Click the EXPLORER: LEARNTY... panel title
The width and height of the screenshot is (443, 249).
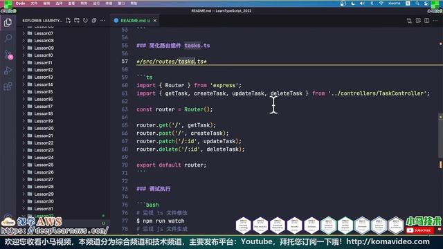42,21
